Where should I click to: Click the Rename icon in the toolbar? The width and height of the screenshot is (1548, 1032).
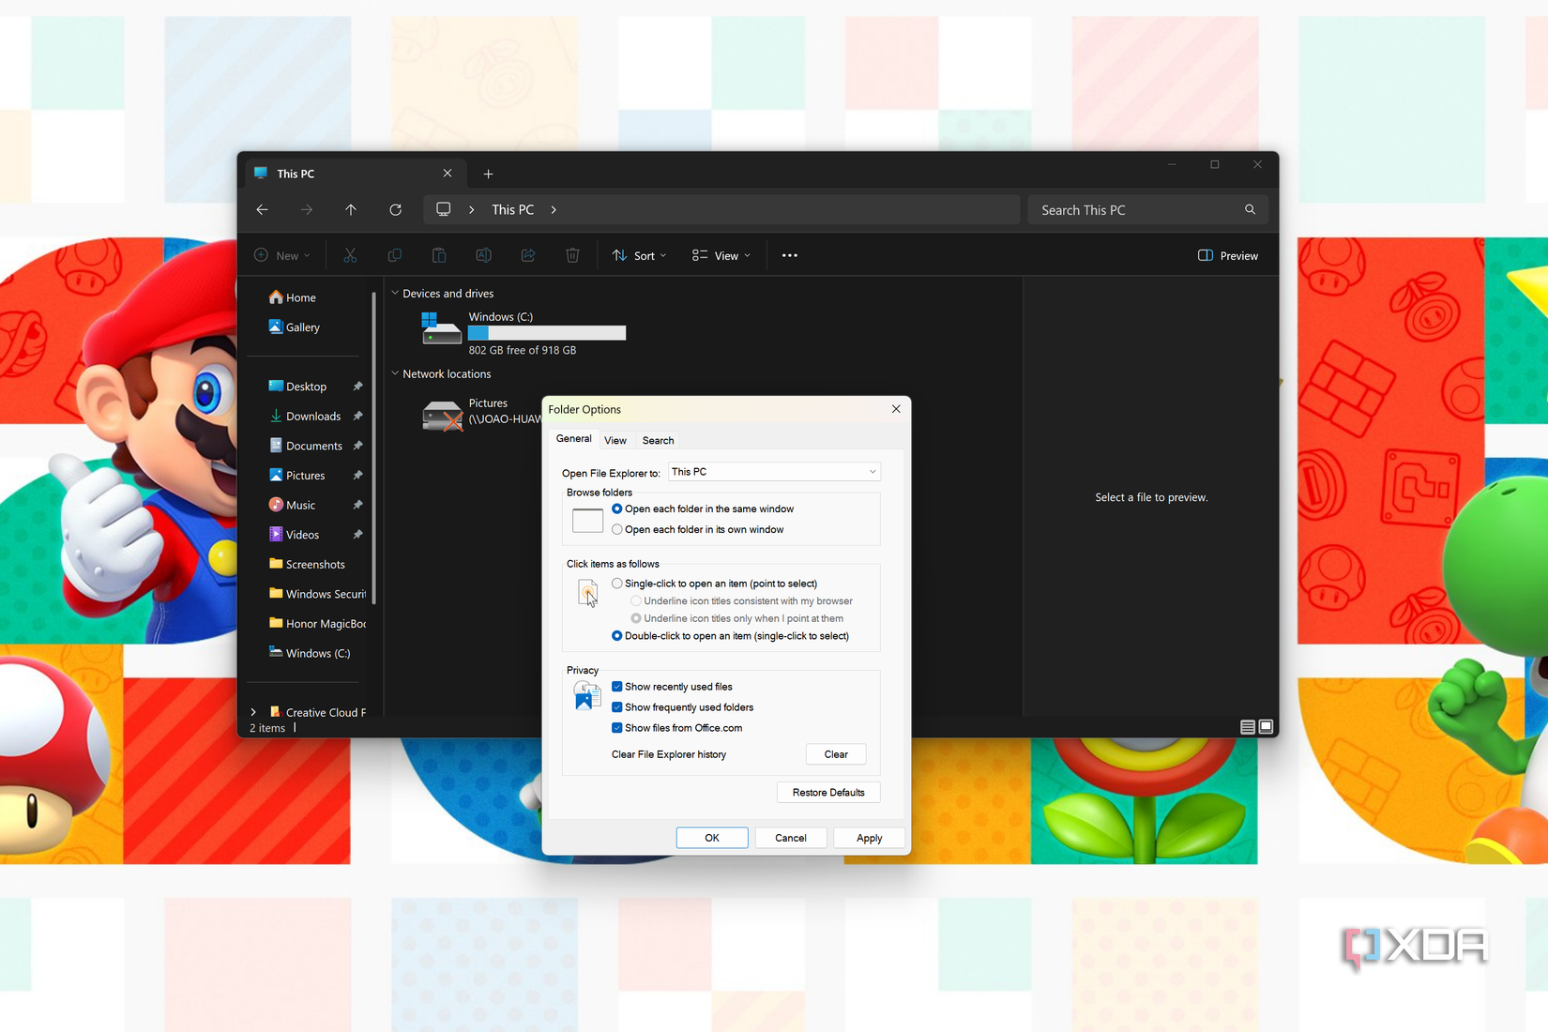click(483, 255)
